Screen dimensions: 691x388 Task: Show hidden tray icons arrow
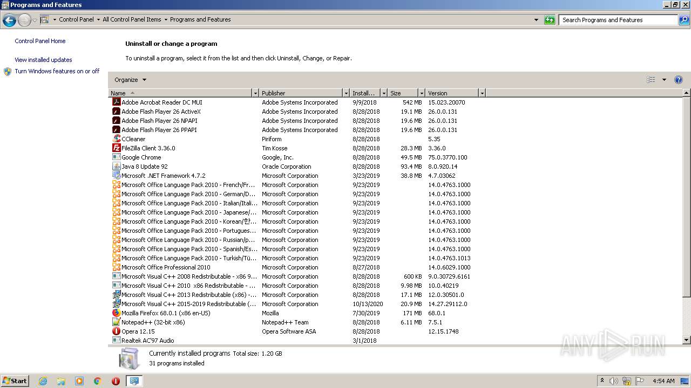click(602, 381)
